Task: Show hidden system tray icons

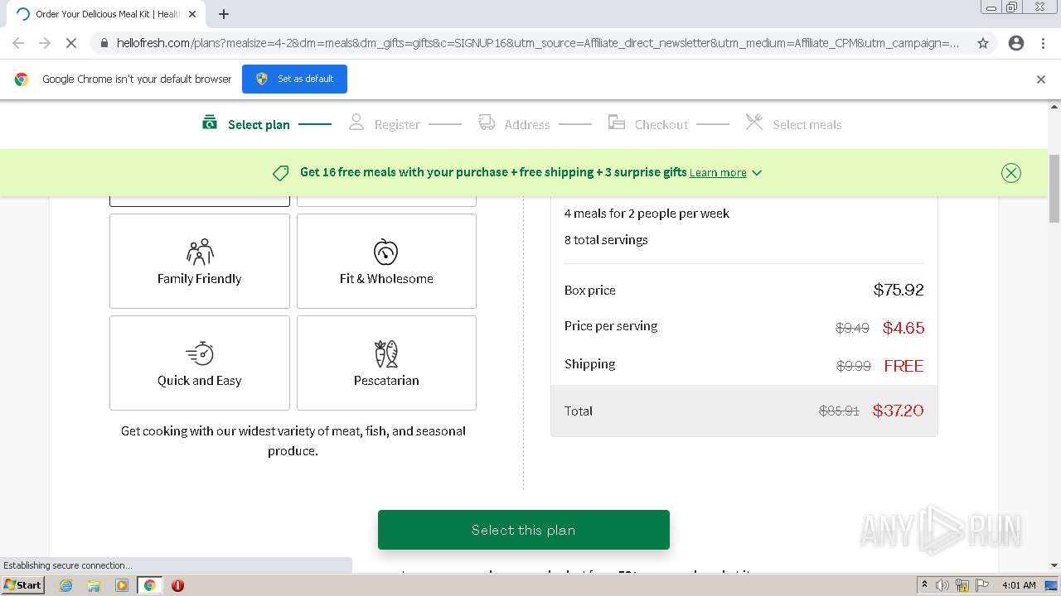Action: 924,585
